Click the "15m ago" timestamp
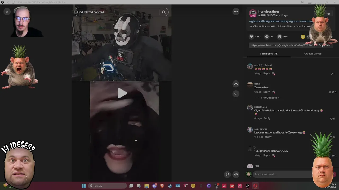 tap(259, 137)
